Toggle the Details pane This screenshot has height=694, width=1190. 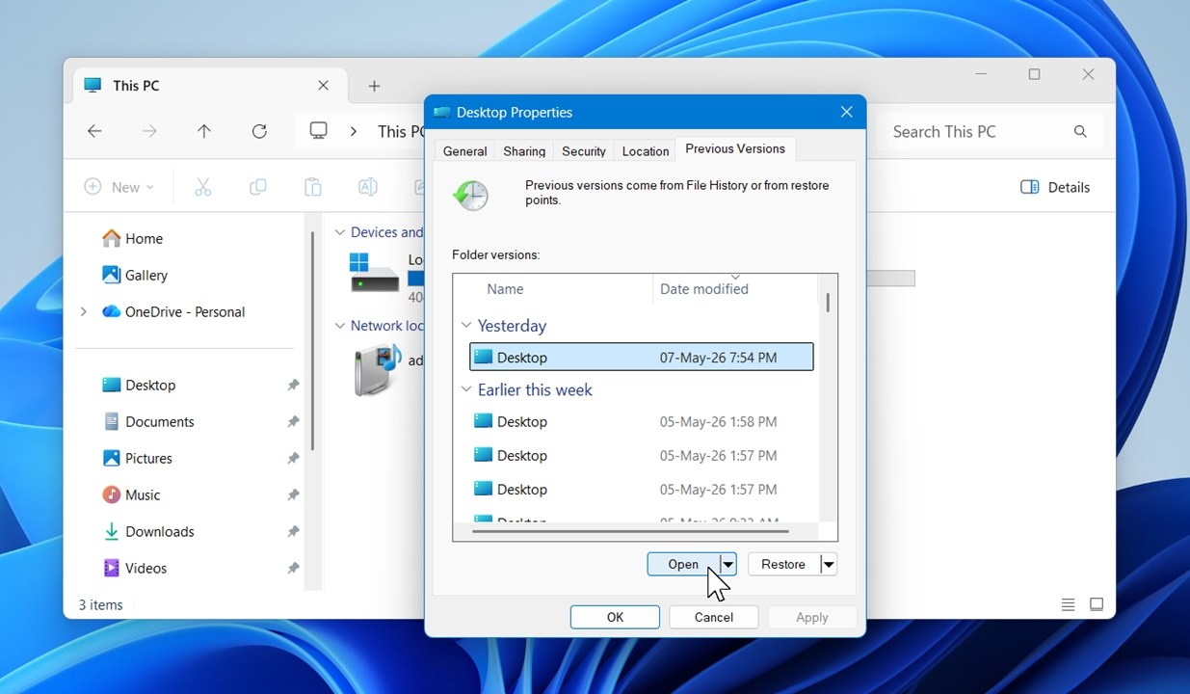tap(1055, 187)
